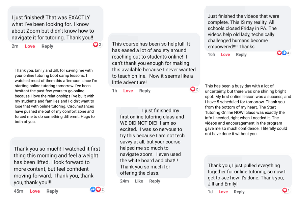
Task: Reply to the 45m 'weight lifted' comment
Action: tap(52, 191)
